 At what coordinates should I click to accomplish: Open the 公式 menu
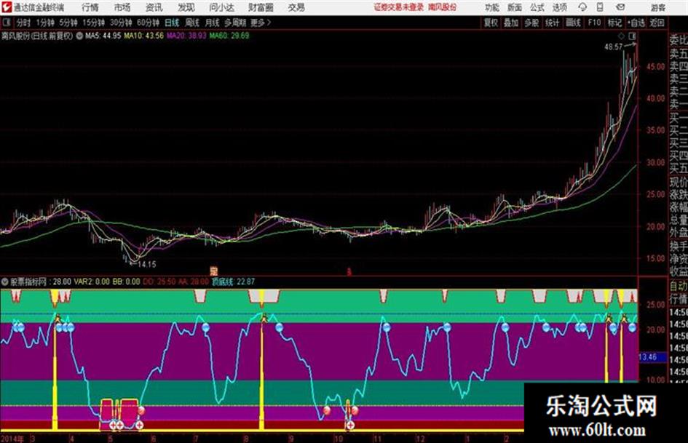[537, 7]
